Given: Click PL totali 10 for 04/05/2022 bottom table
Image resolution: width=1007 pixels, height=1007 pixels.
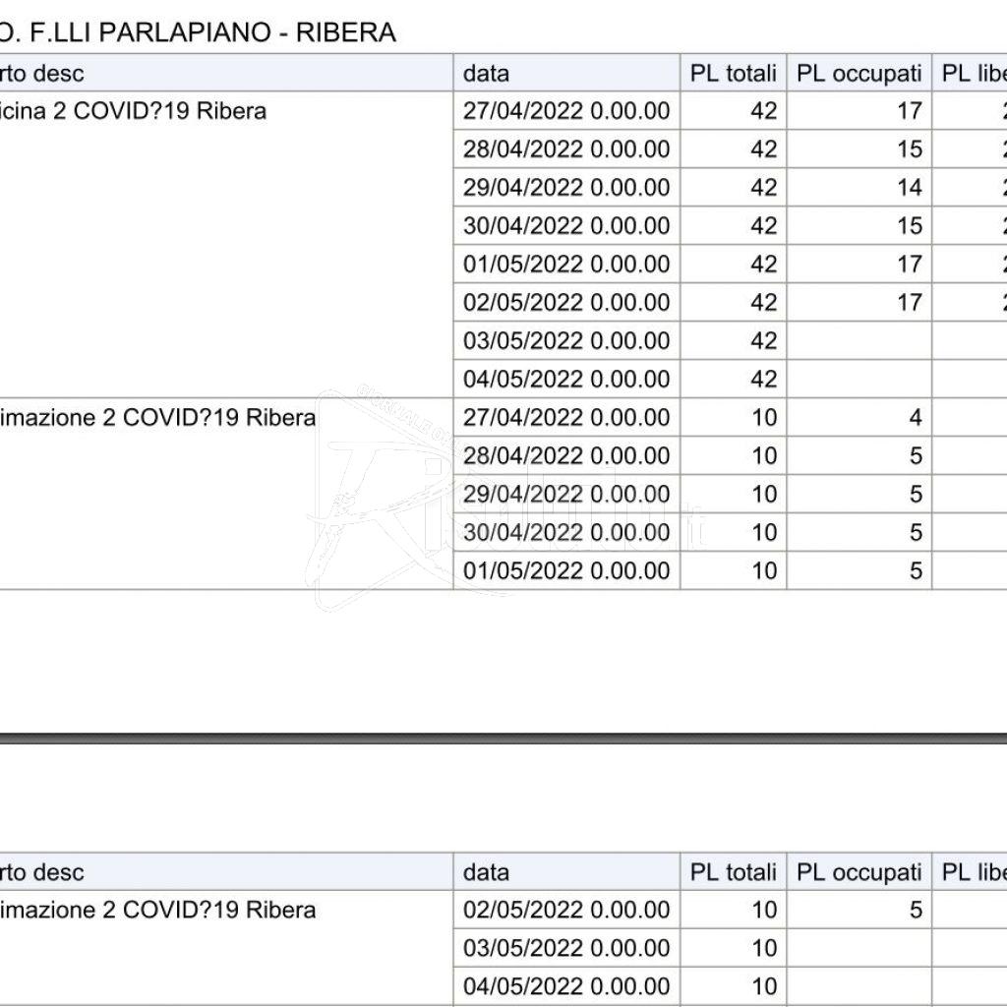Looking at the screenshot, I should (x=763, y=986).
